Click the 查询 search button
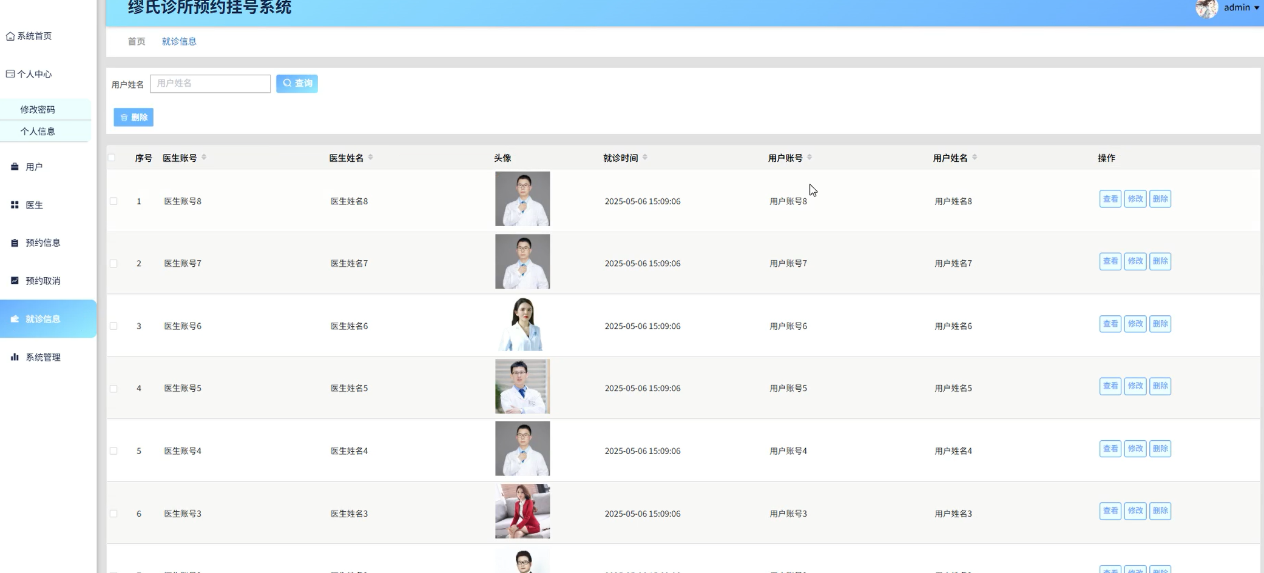Image resolution: width=1264 pixels, height=573 pixels. (x=297, y=84)
